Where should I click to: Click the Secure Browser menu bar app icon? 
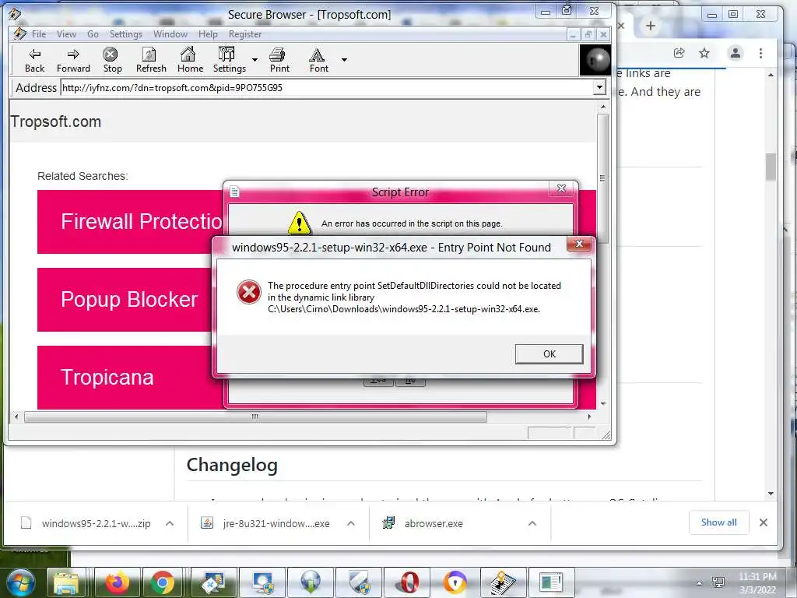(x=19, y=34)
